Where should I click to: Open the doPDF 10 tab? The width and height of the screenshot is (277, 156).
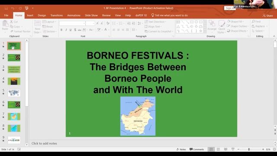[x=141, y=16]
